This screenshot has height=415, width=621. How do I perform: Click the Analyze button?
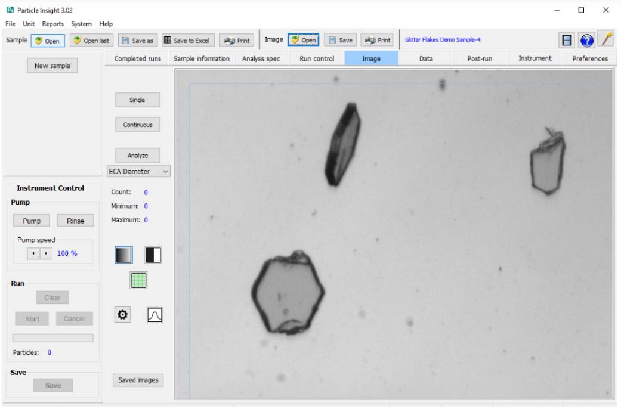[138, 155]
